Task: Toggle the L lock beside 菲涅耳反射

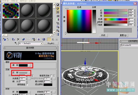Action: point(54,76)
